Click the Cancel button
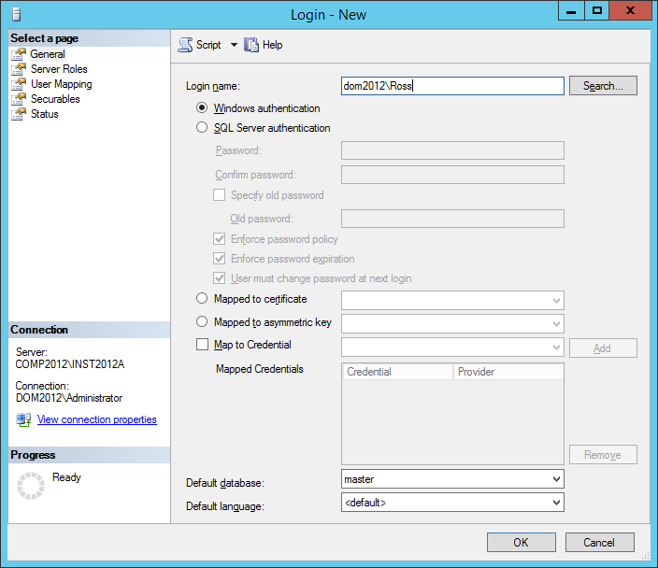658x568 pixels. coord(600,543)
